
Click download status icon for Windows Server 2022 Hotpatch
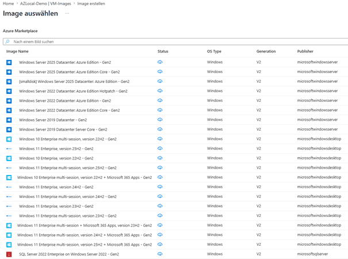(x=160, y=91)
